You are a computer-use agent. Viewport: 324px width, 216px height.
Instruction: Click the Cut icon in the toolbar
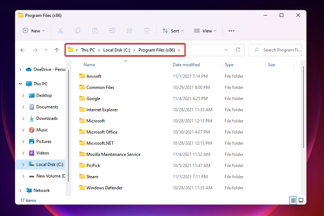tap(60, 31)
